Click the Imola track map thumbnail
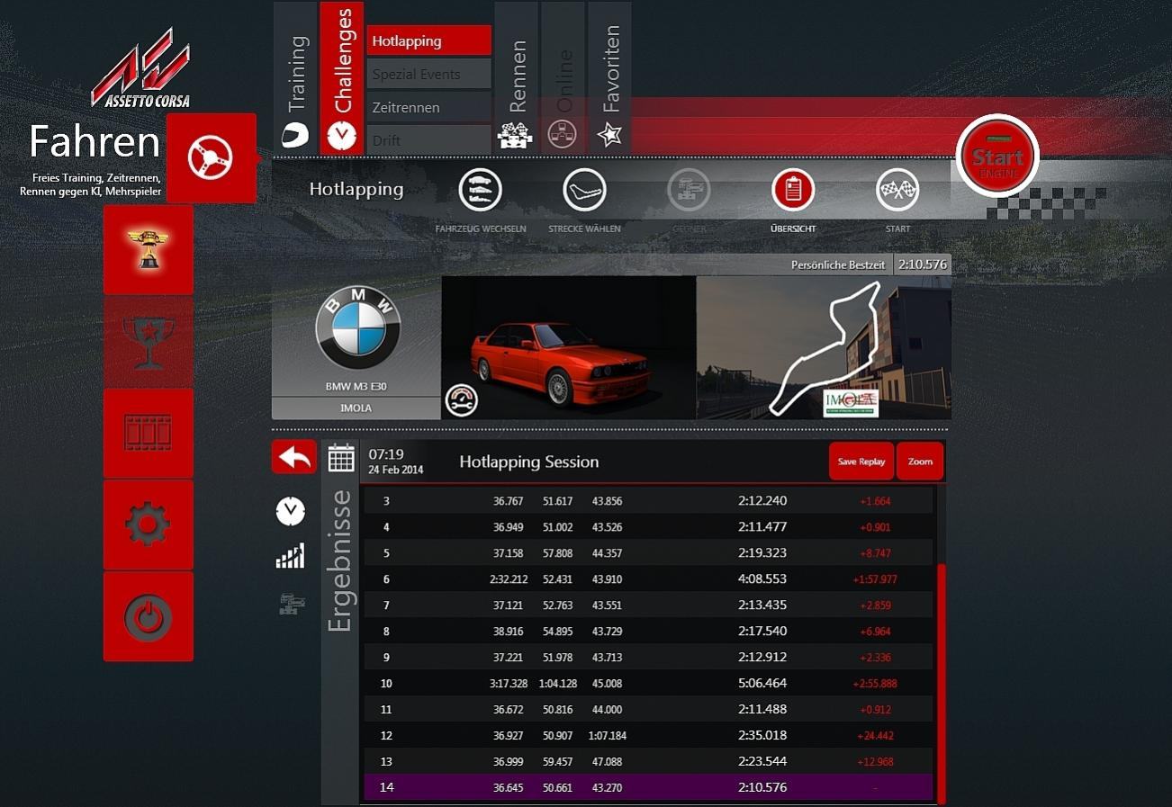Screen dimensions: 1172x807 point(824,347)
